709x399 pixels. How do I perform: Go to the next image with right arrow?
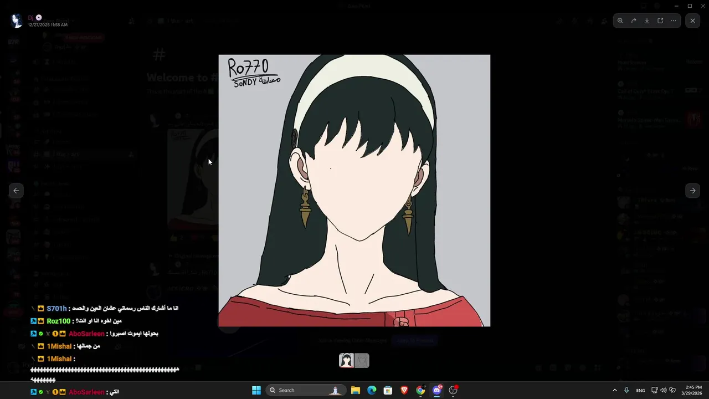pos(692,191)
